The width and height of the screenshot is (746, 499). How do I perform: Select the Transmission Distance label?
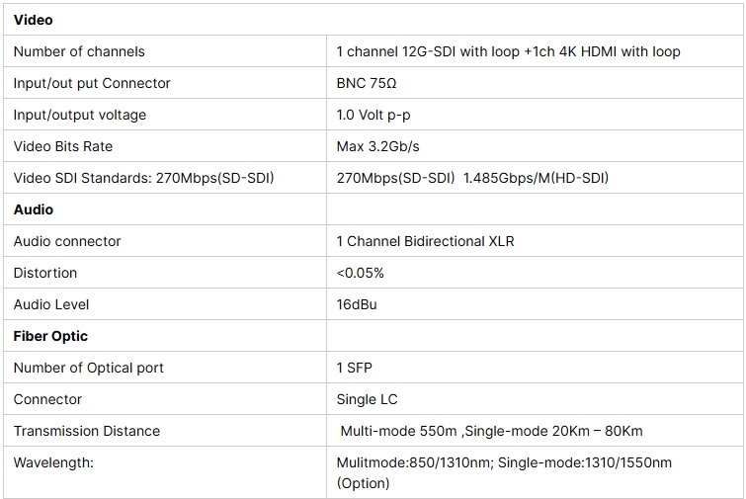click(x=87, y=431)
